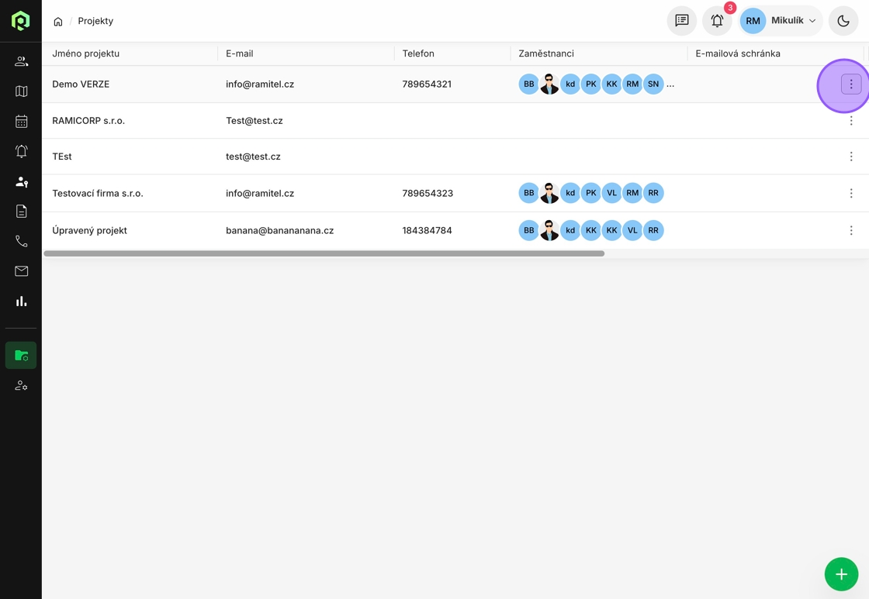Click the PK avatar in Demo VERZE row
The width and height of the screenshot is (869, 599).
pos(590,84)
